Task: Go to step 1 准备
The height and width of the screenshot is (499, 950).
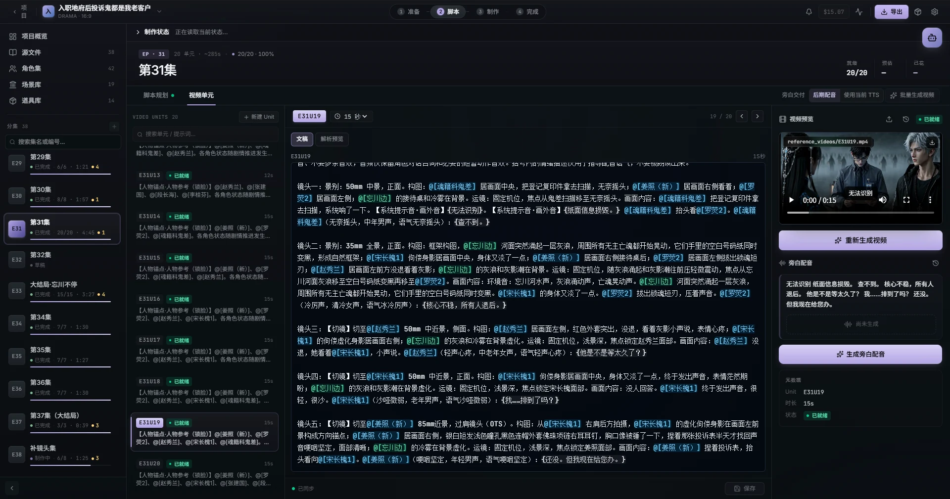Action: [x=409, y=12]
